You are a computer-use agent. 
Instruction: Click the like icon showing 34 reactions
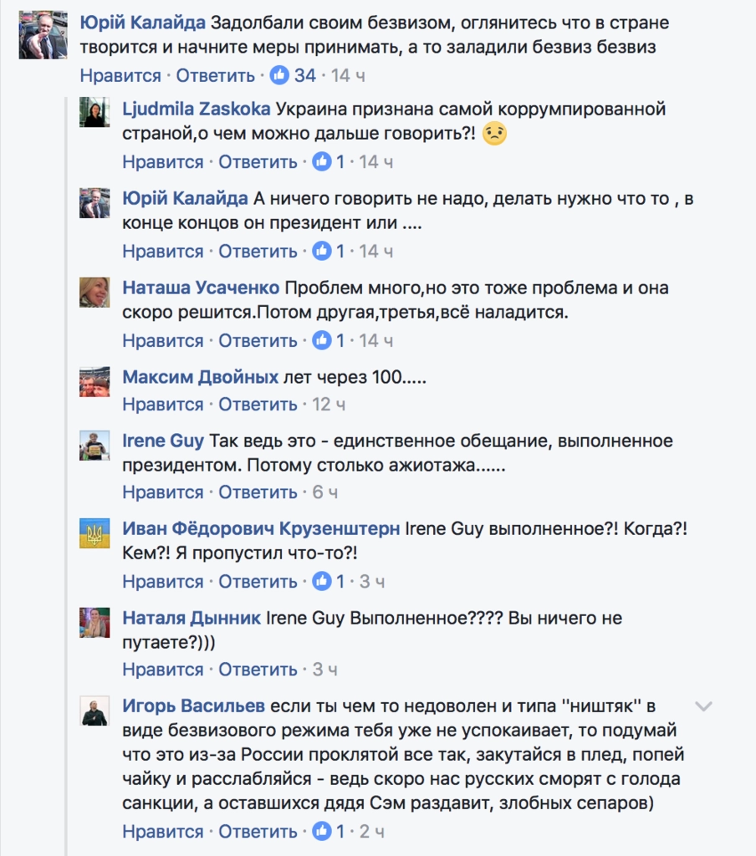click(x=279, y=75)
